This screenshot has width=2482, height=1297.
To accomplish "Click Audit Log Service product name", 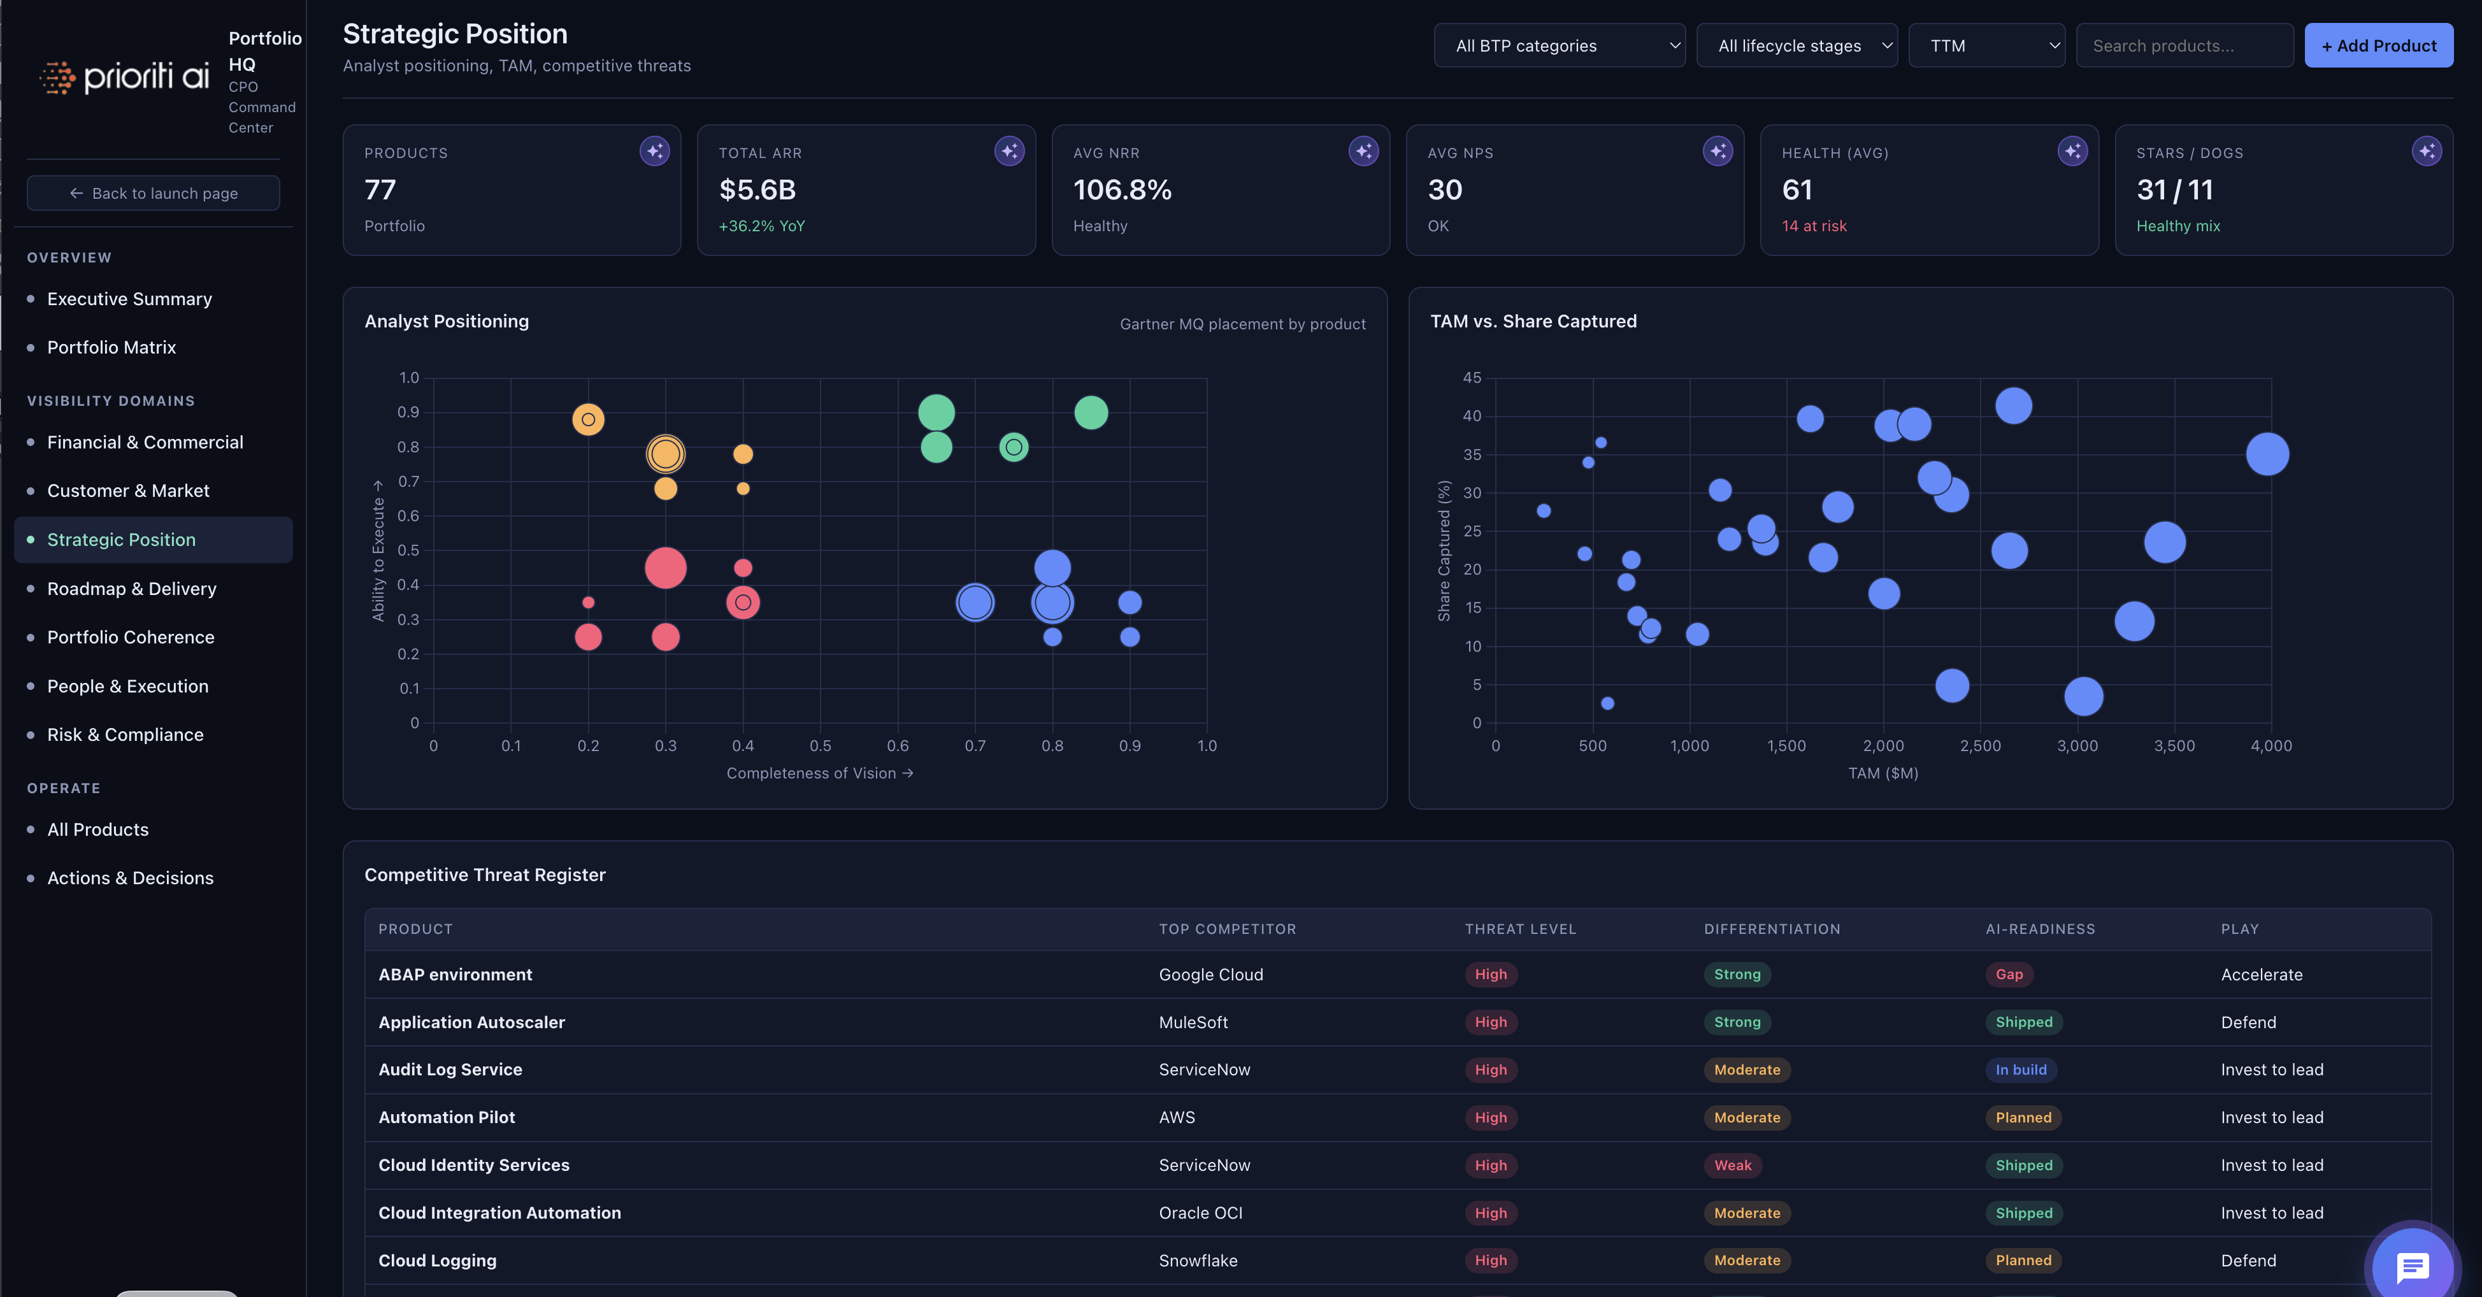I will tap(450, 1070).
